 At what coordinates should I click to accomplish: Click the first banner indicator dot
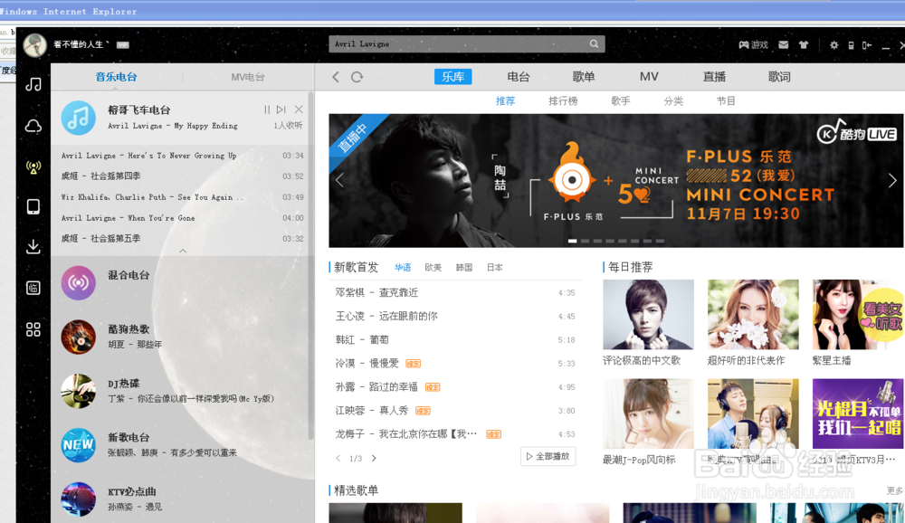[x=573, y=241]
